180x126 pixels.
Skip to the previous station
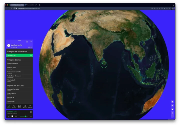pyautogui.click(x=9, y=116)
